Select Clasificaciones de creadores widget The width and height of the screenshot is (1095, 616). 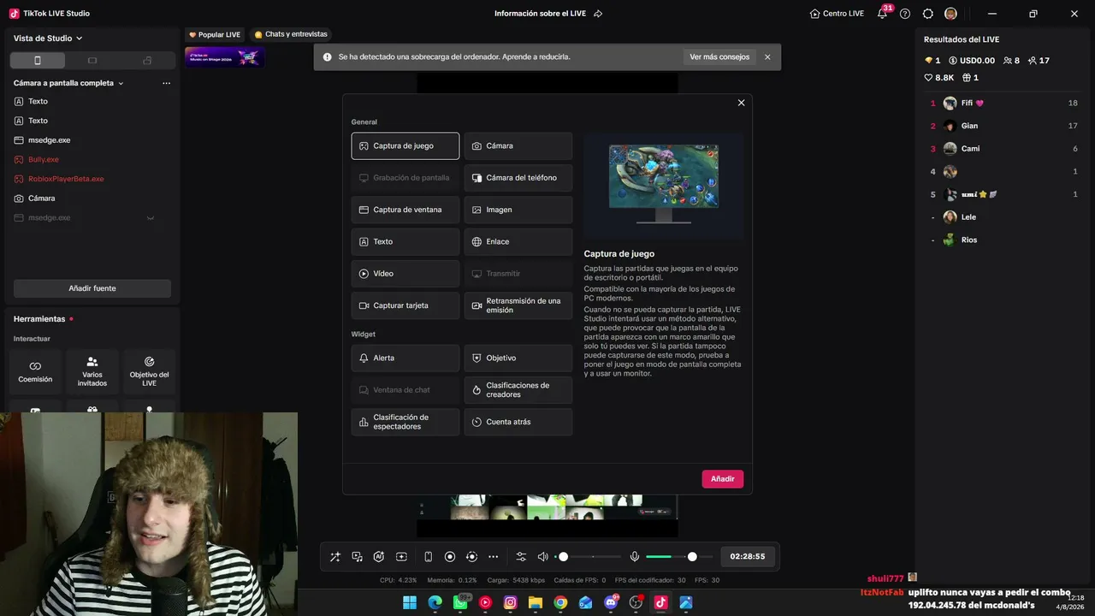[x=518, y=390]
